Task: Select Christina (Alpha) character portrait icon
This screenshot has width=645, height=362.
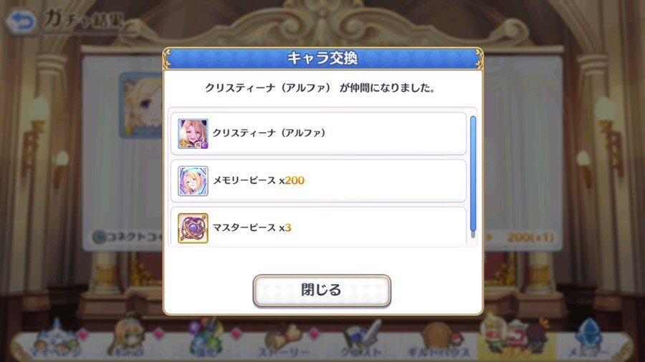Action: point(193,134)
